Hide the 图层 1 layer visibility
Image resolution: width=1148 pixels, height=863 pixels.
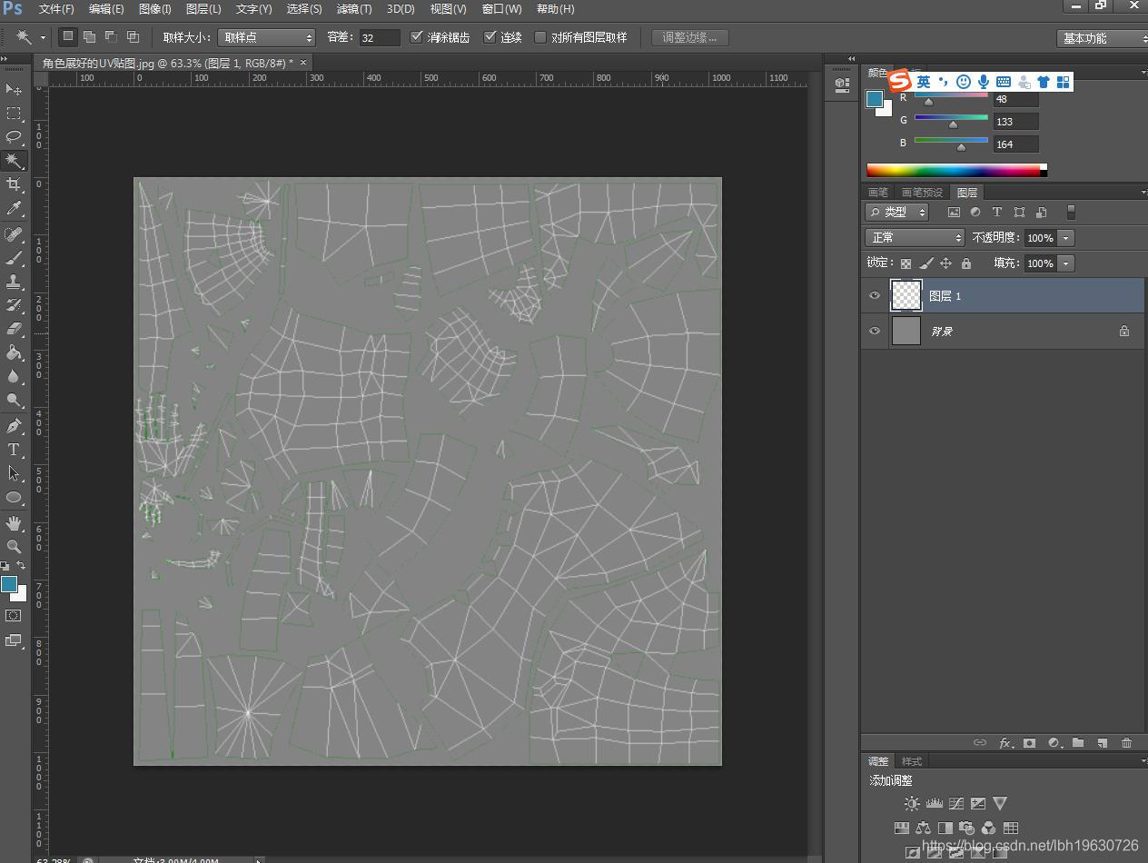pyautogui.click(x=875, y=295)
